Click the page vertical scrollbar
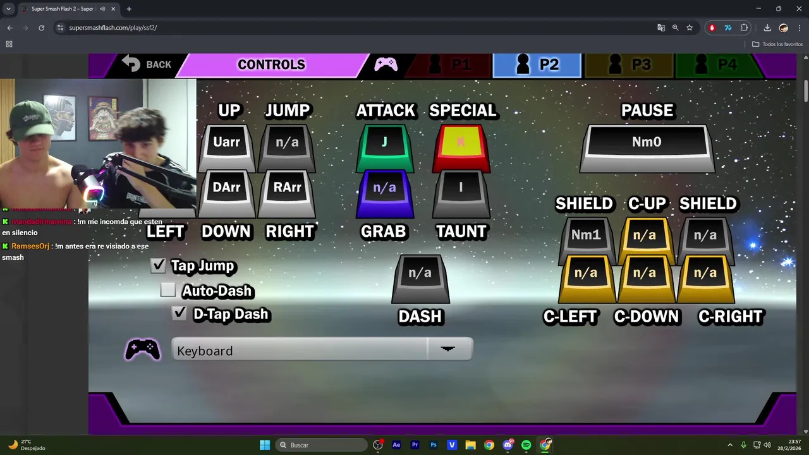Screen dimensions: 809x455 [x=805, y=90]
